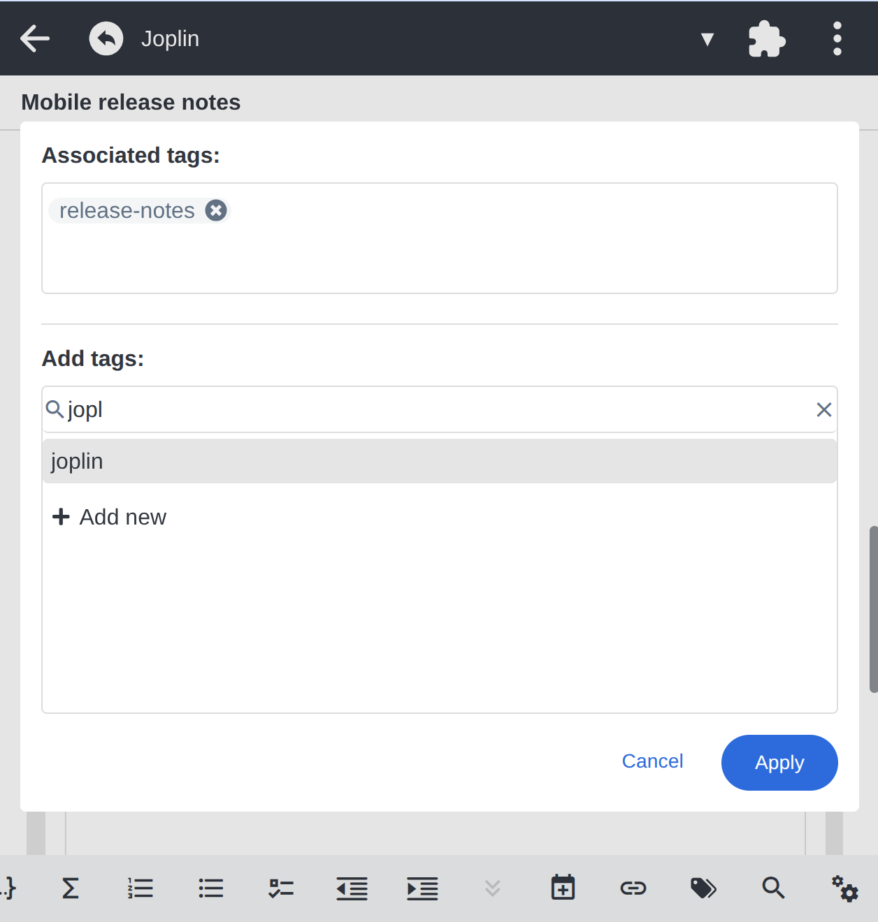Open tags with the tag icon
Screen dimensions: 878x922
pos(703,888)
